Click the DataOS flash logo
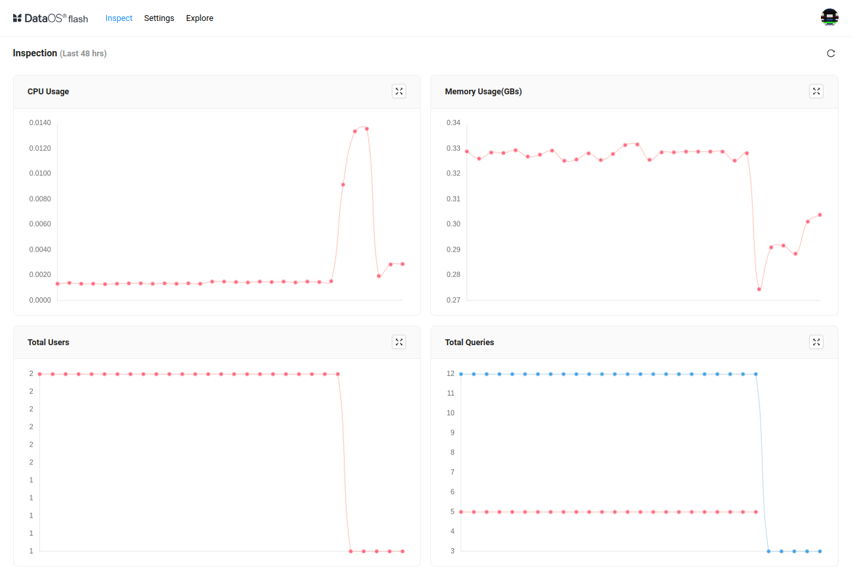 pos(50,18)
